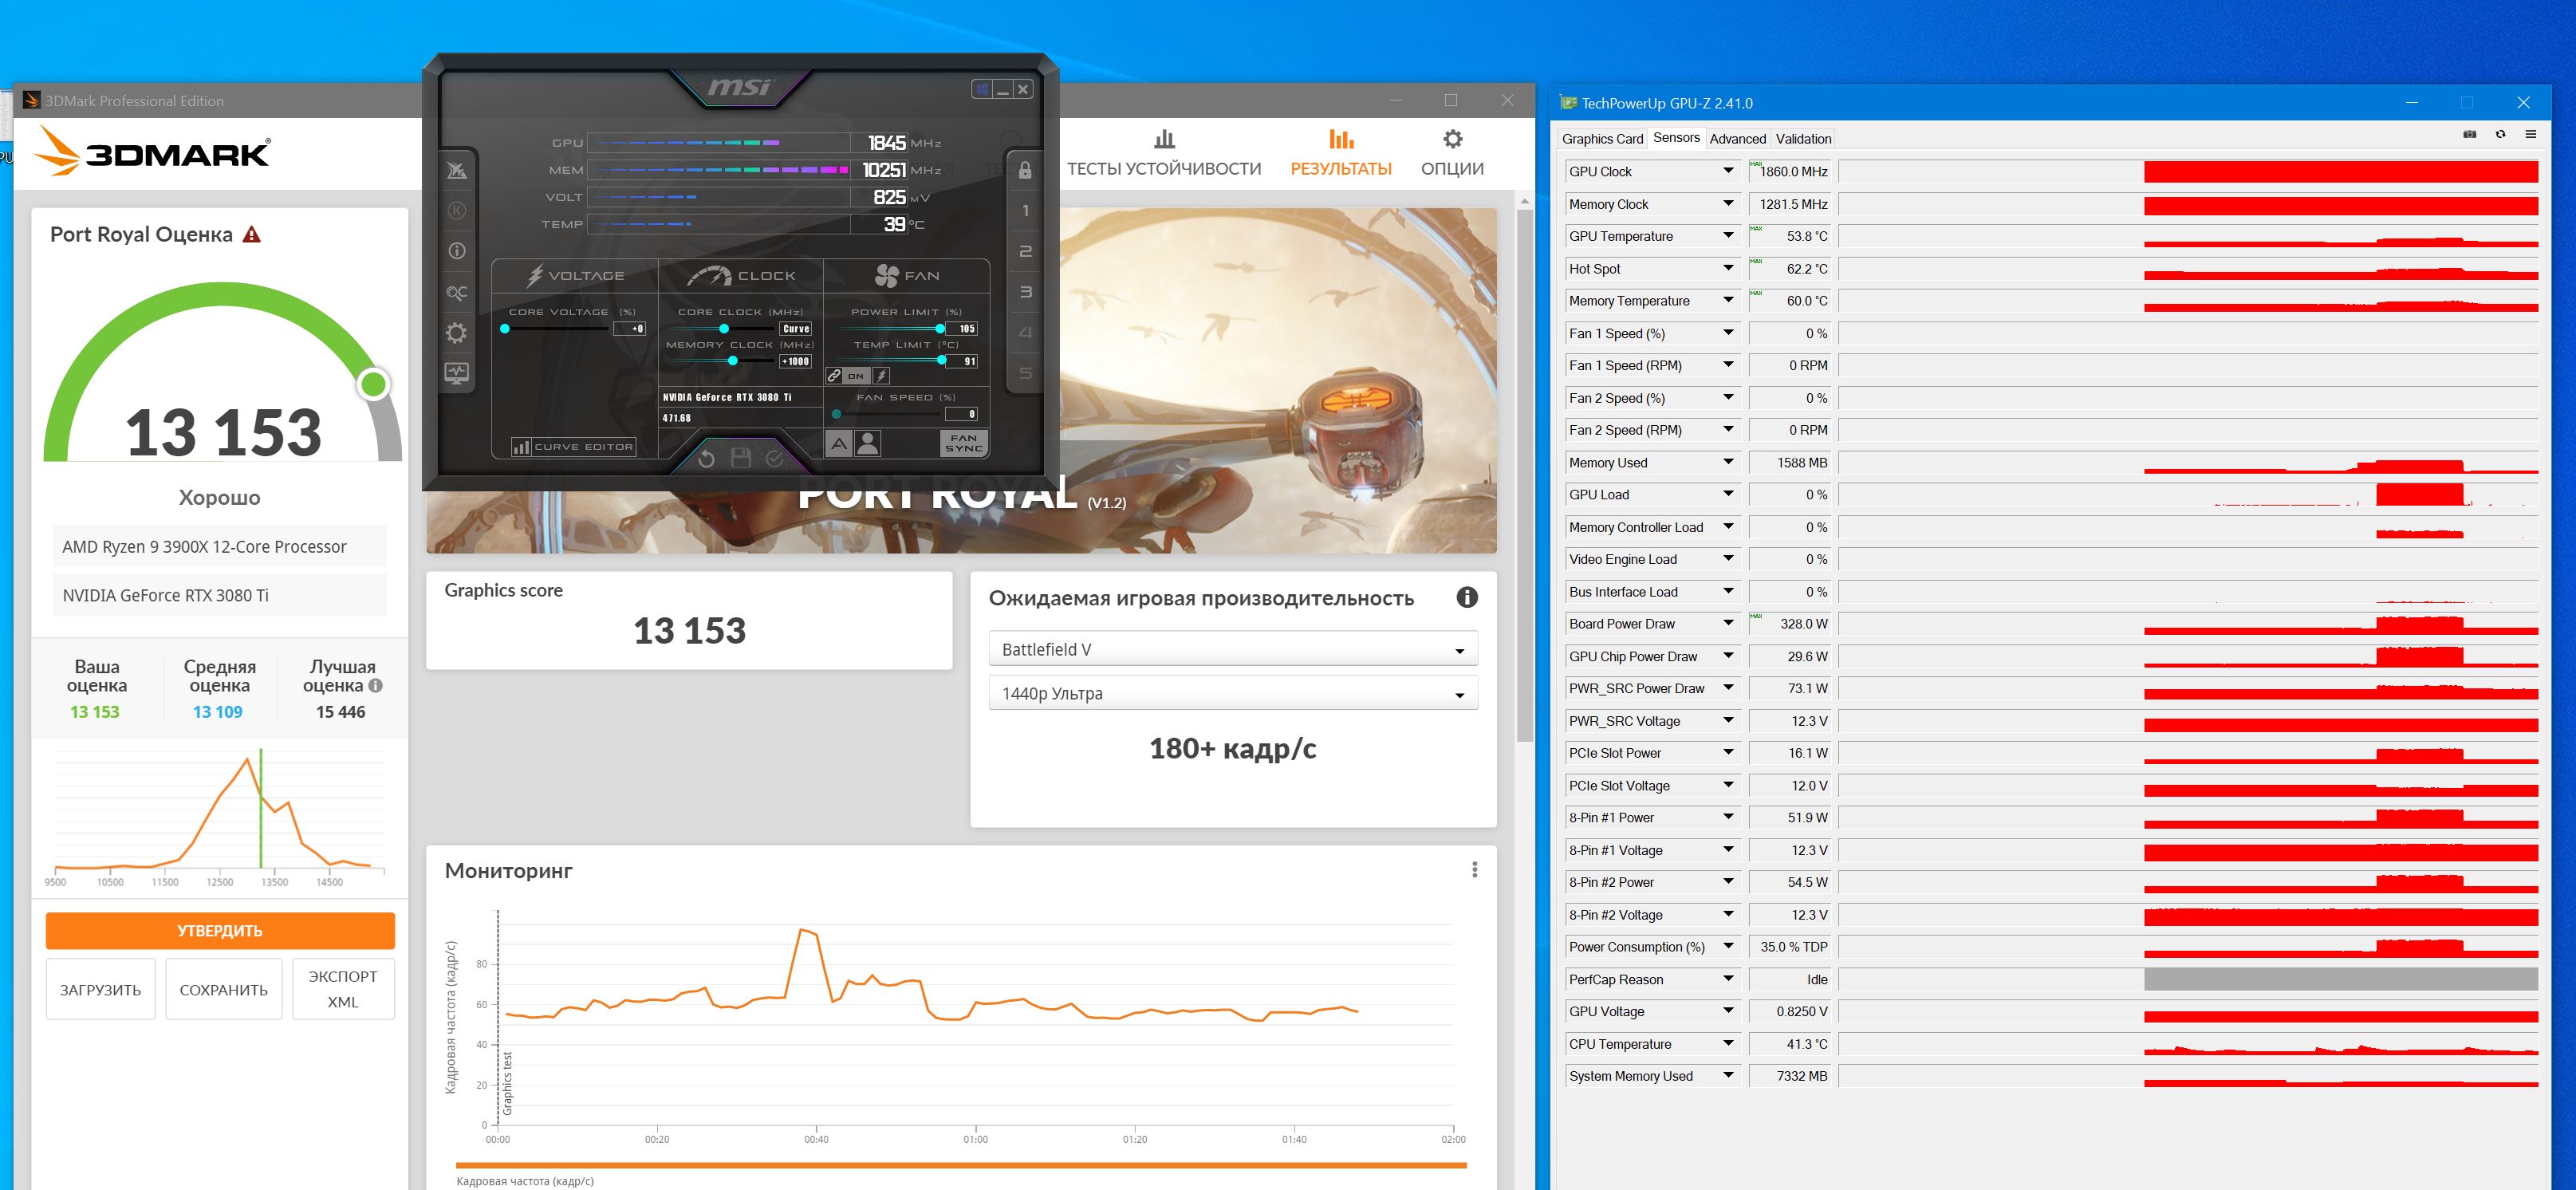Image resolution: width=2576 pixels, height=1190 pixels.
Task: Open the ОПЦИИ tab in 3DMark
Action: 1452,153
